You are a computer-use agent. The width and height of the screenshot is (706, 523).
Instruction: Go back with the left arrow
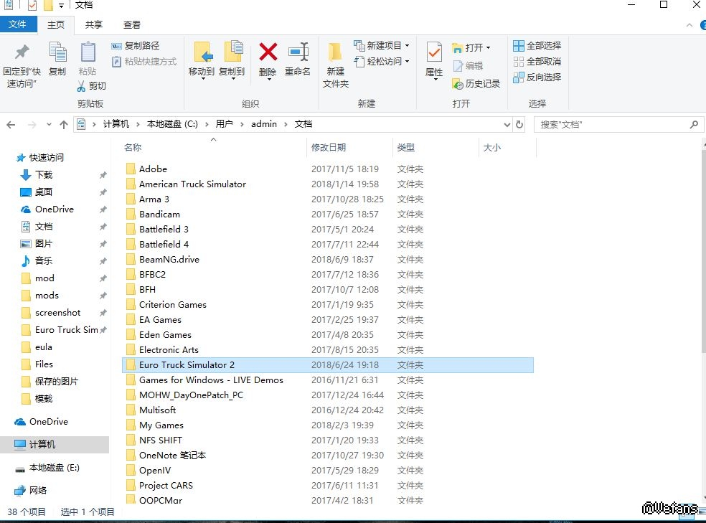tap(11, 125)
